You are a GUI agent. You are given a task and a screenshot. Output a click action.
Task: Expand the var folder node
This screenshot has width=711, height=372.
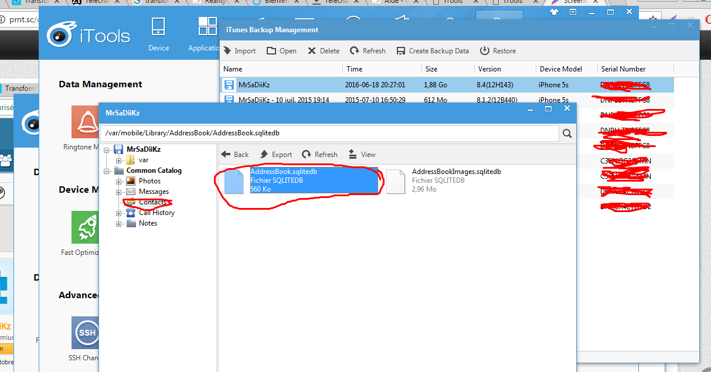pyautogui.click(x=119, y=160)
